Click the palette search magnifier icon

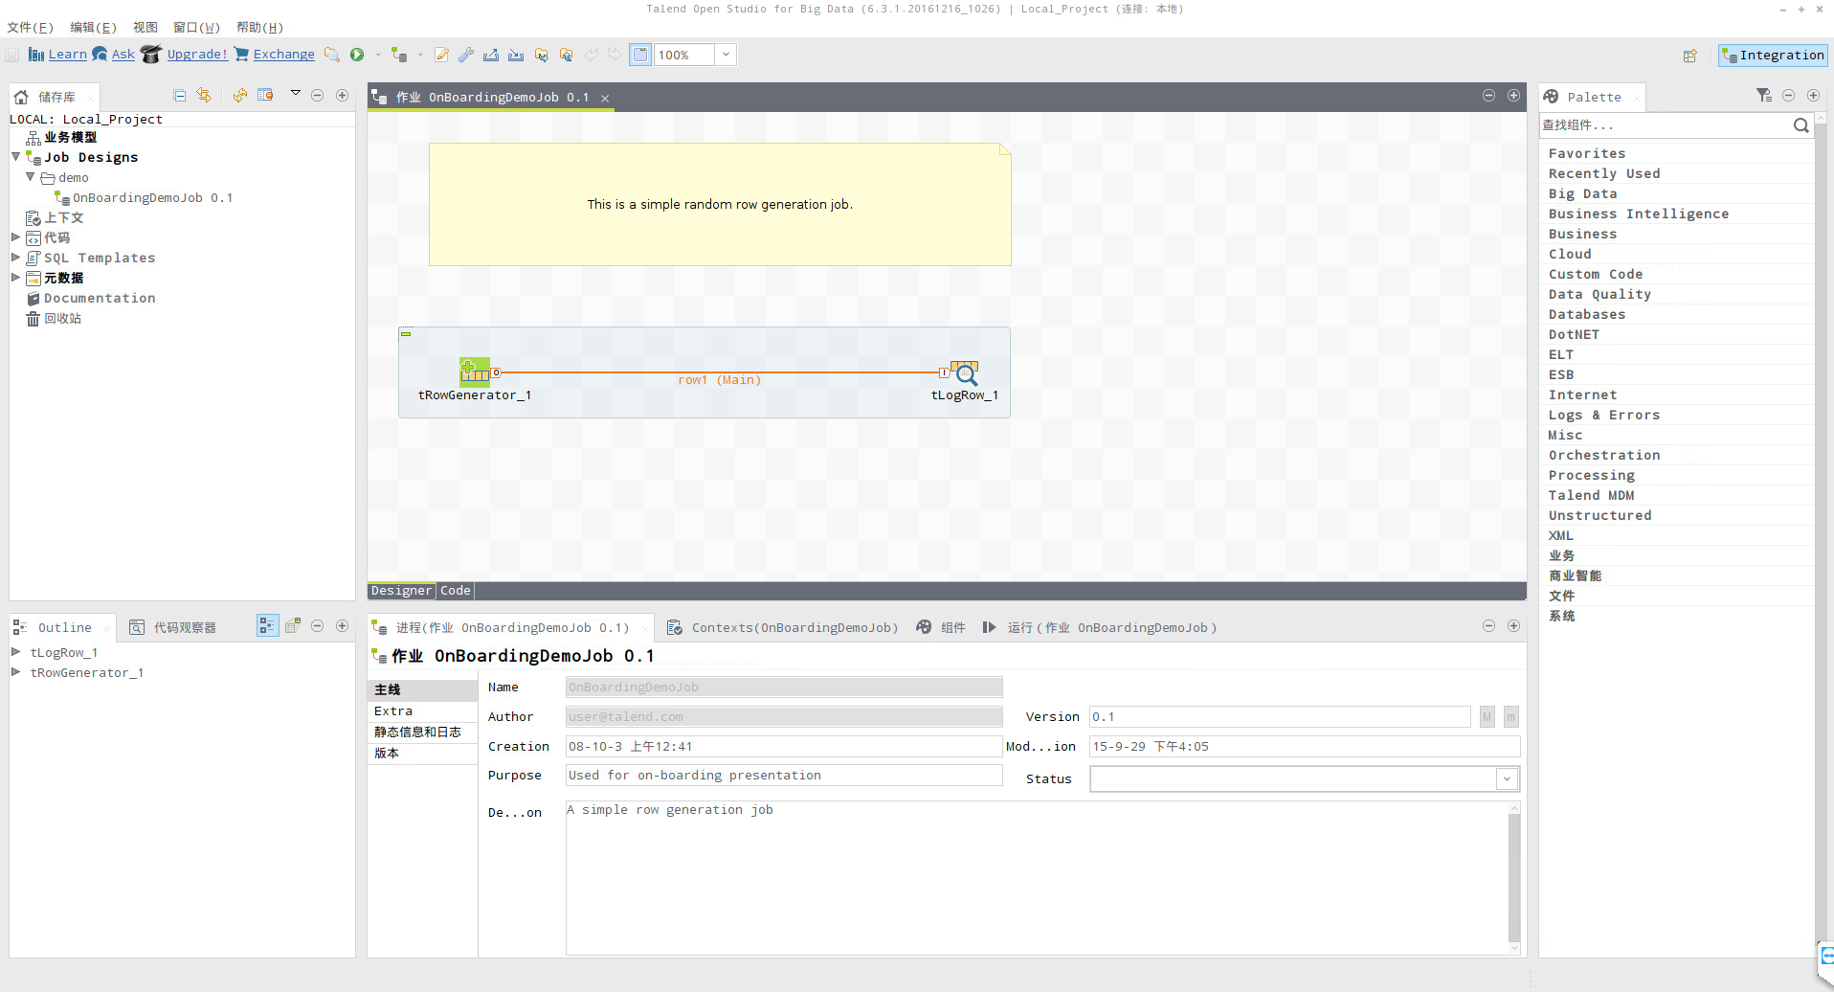(x=1800, y=125)
